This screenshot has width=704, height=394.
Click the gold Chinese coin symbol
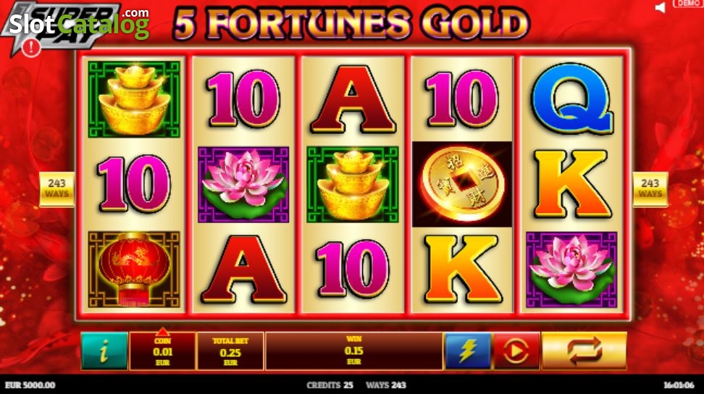click(x=462, y=185)
